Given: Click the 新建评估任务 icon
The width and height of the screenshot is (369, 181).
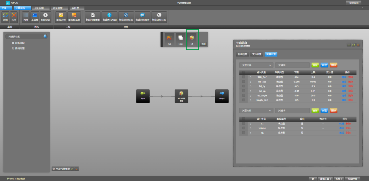Looking at the screenshot, I should (x=159, y=15).
